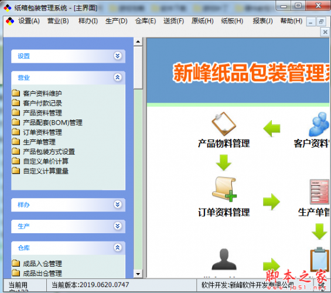Image resolution: width=331 pixels, height=293 pixels.
Task: Open the 订单资料管理 scroll icon
Action: point(224,189)
